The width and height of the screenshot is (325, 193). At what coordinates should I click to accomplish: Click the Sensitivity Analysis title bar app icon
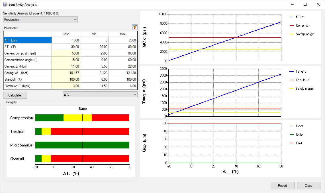point(5,5)
